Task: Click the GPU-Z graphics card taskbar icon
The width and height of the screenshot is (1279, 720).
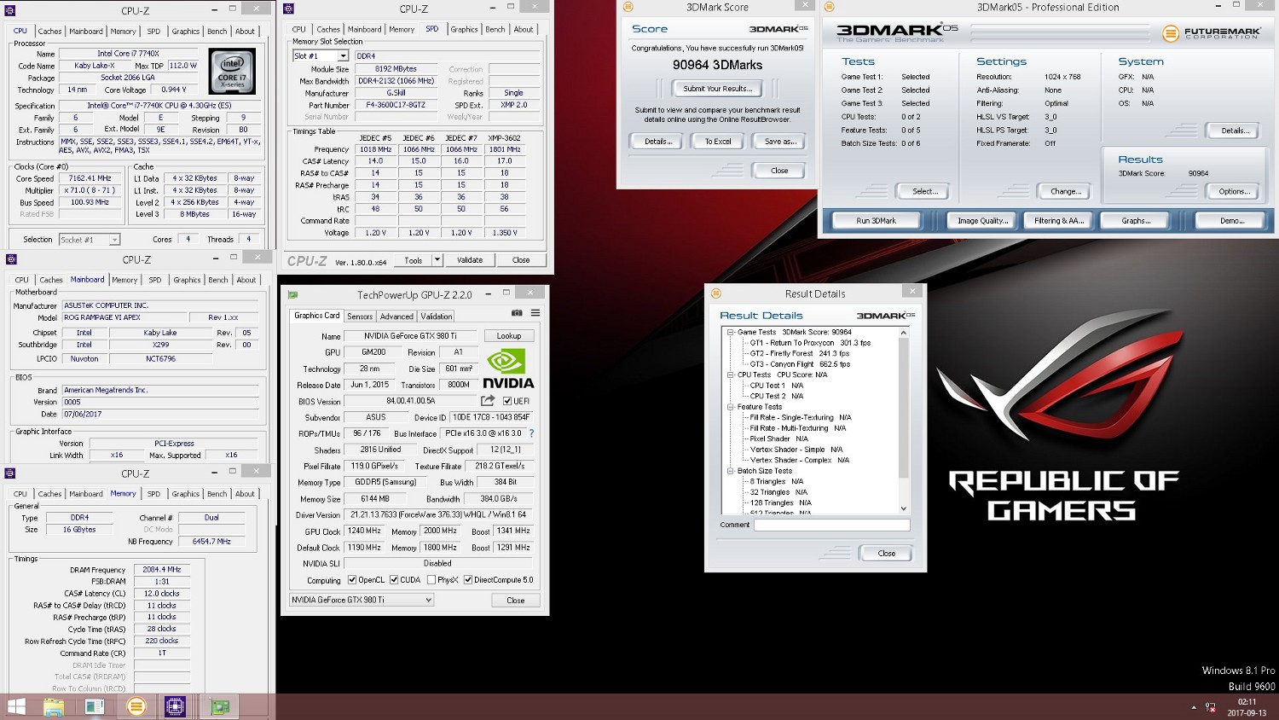Action: (220, 706)
